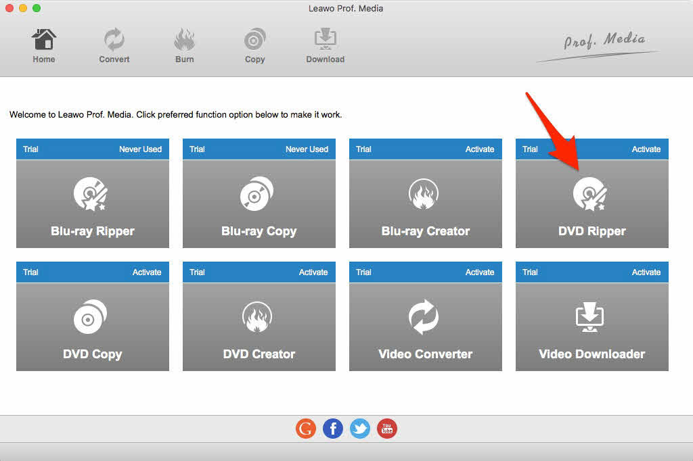Image resolution: width=693 pixels, height=461 pixels.
Task: Open the Twitter social icon
Action: coord(360,429)
